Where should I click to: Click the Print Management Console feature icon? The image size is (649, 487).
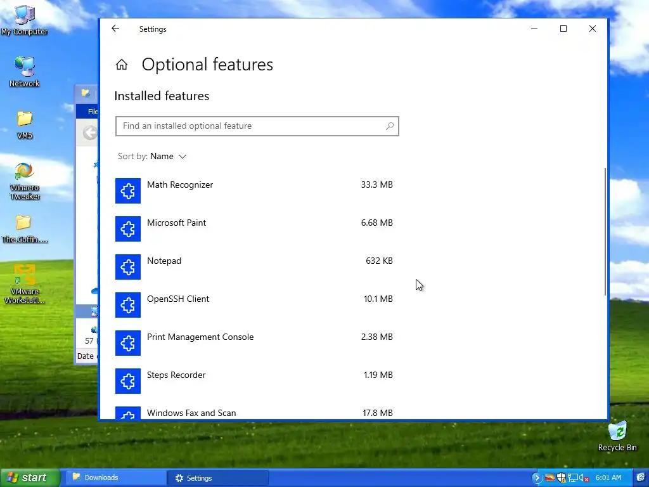(128, 343)
